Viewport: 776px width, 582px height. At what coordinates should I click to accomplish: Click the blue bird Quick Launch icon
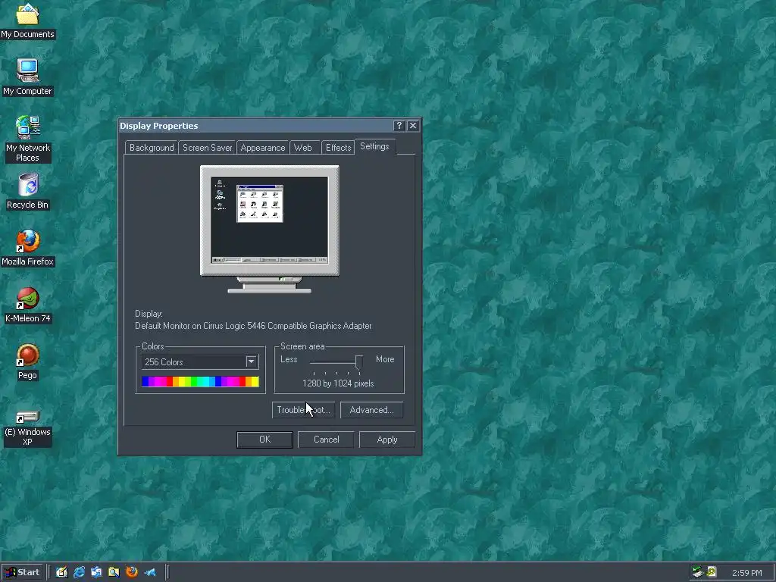(149, 572)
